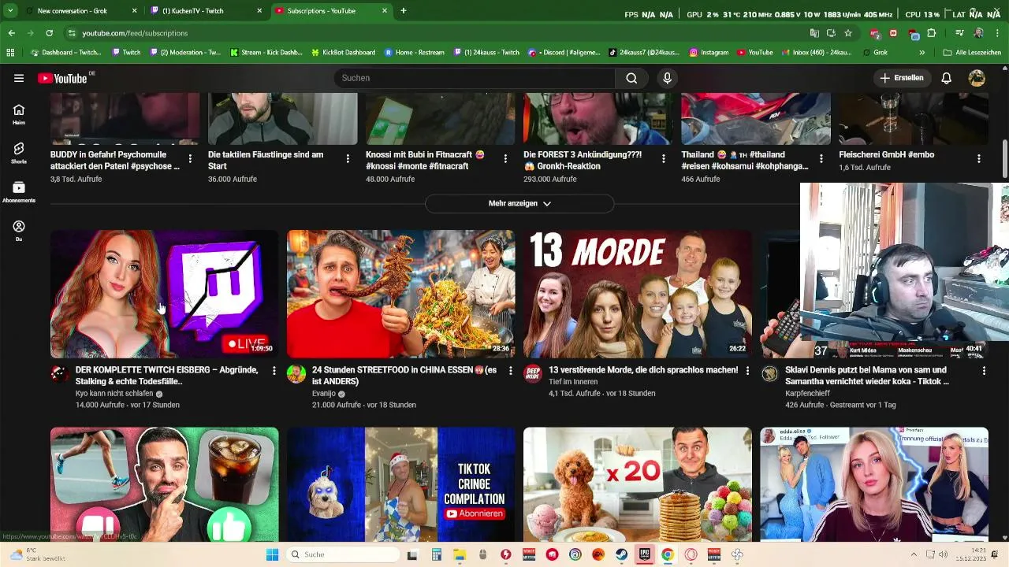1009x567 pixels.
Task: Open options menu for TWITCH EISBERG video
Action: pos(274,370)
